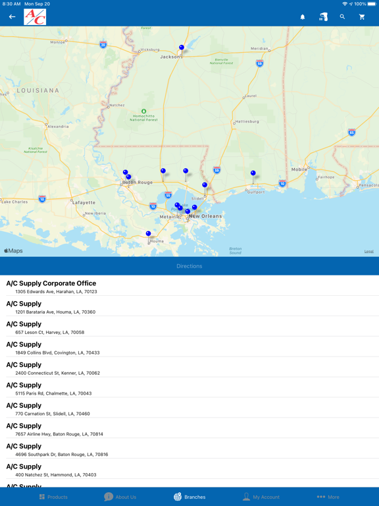The width and height of the screenshot is (379, 506).
Task: Select the 1201 Barataria Ave, Houma branch
Action: pos(189,306)
